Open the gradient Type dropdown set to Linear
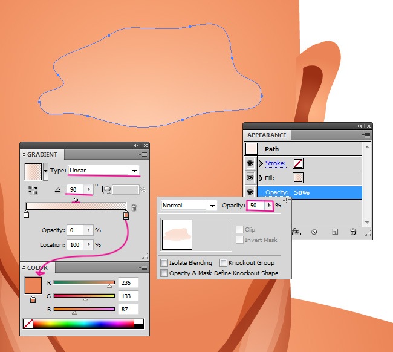The height and width of the screenshot is (352, 393). 135,171
